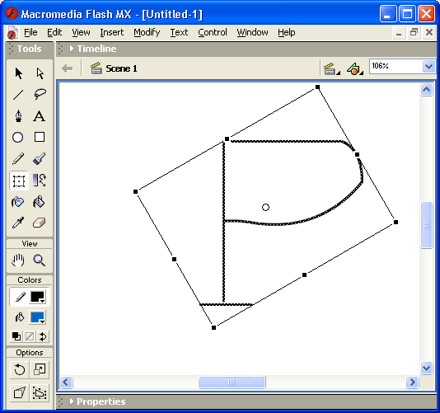Expand the Properties panel

pyautogui.click(x=72, y=401)
